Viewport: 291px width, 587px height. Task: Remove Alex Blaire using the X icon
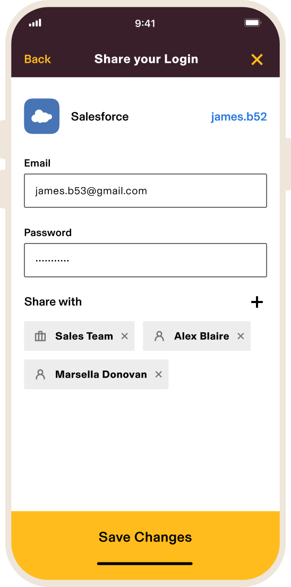coord(241,336)
